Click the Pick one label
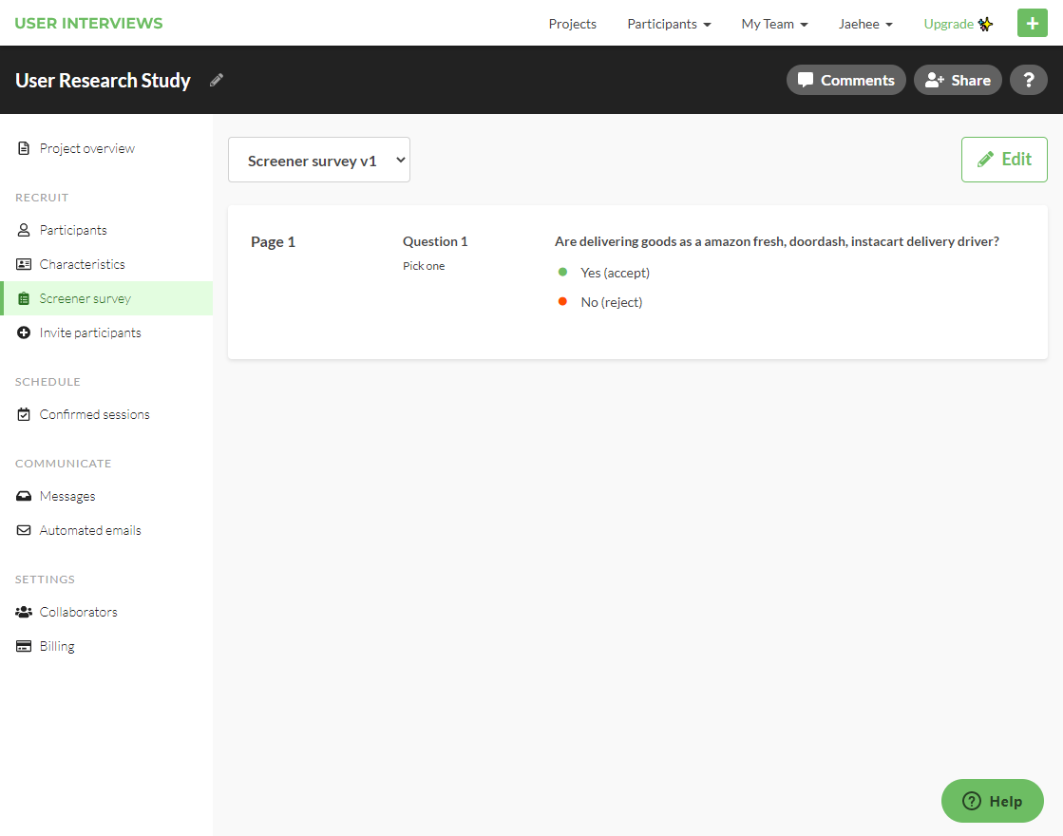This screenshot has height=836, width=1063. 424,266
